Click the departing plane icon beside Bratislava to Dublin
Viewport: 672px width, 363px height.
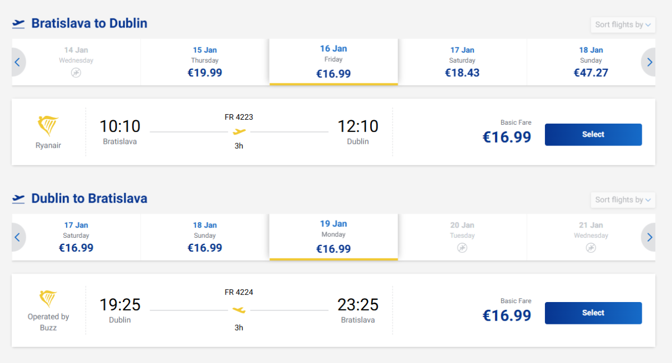pos(18,23)
